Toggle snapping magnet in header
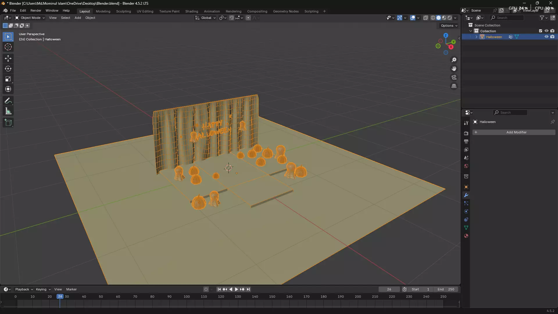558x314 pixels. point(231,18)
